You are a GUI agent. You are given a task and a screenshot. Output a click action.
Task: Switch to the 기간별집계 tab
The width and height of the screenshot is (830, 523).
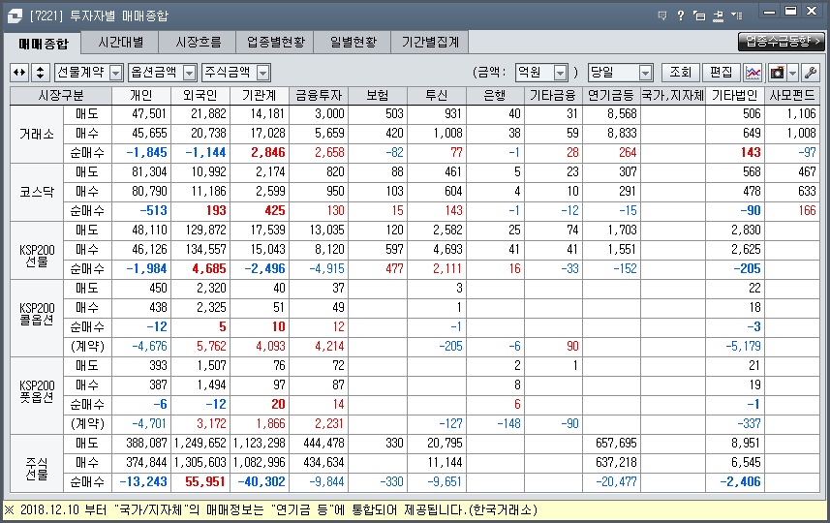[430, 42]
